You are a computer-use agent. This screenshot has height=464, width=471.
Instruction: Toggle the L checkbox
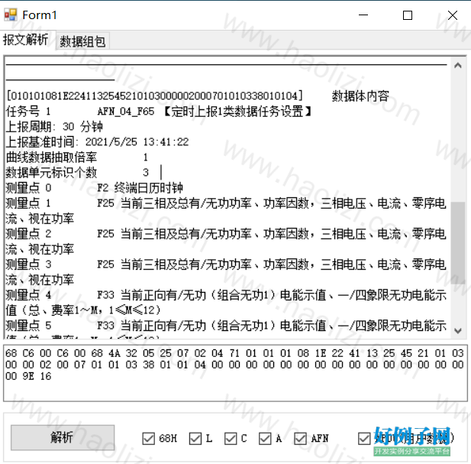point(195,439)
